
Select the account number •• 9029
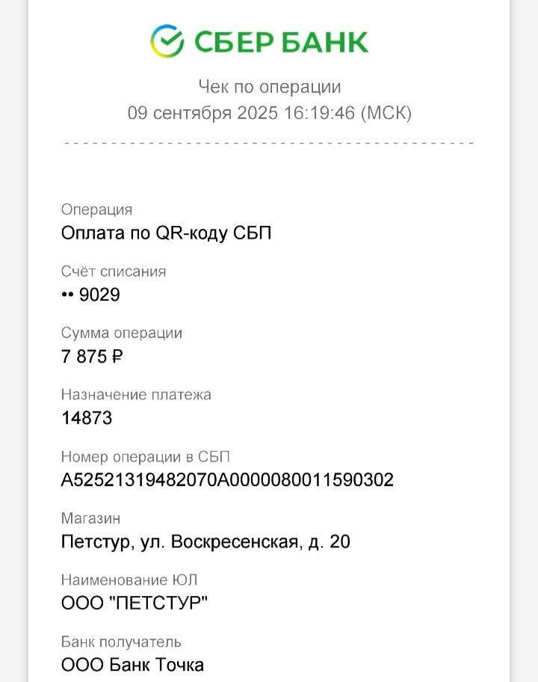(x=90, y=295)
